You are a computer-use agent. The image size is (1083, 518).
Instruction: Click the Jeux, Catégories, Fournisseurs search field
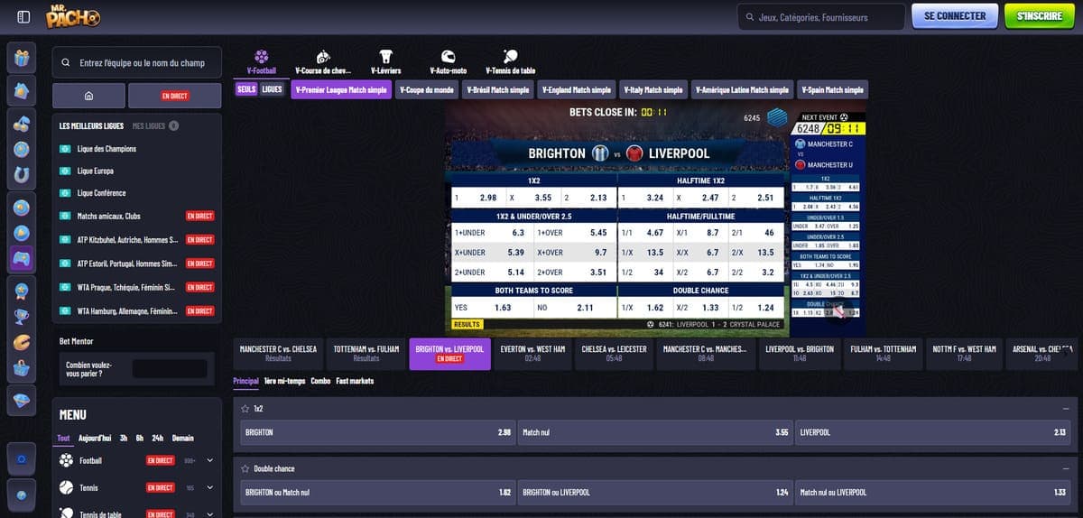(x=820, y=16)
